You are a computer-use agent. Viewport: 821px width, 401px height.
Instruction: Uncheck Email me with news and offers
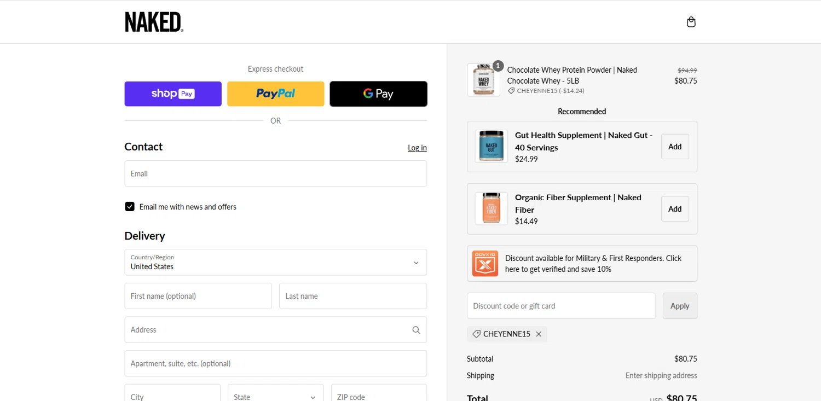(x=130, y=206)
